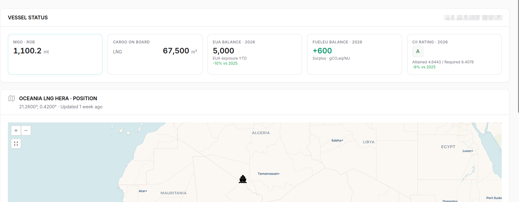Open the EUA Balance 2026 card

point(255,54)
